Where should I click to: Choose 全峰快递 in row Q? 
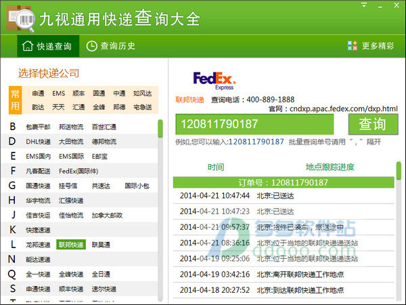point(71,274)
